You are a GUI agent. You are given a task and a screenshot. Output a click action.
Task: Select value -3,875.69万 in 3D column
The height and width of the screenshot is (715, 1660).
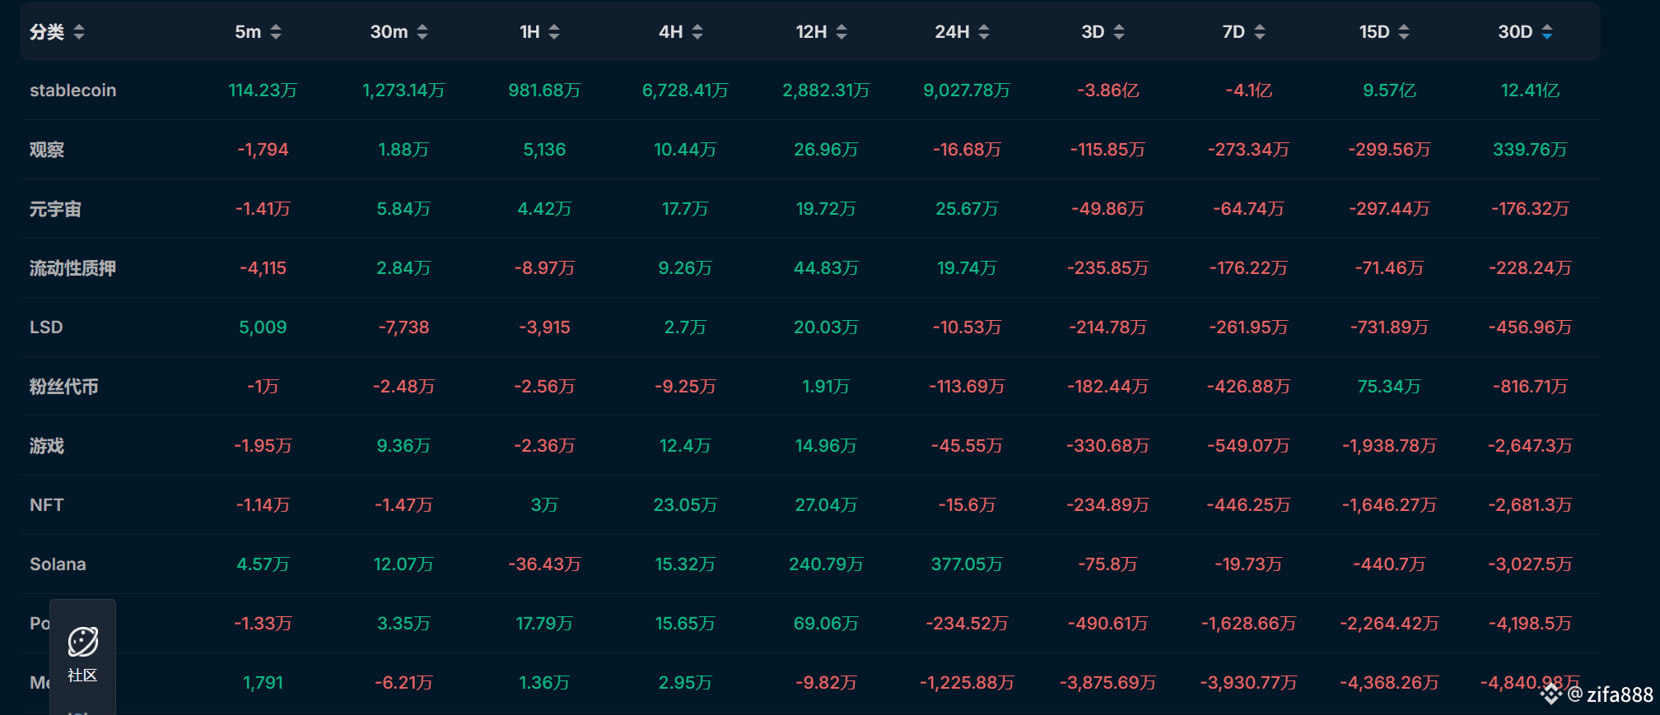coord(1107,683)
